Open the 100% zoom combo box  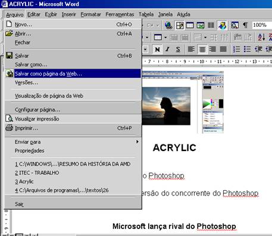pos(262,25)
